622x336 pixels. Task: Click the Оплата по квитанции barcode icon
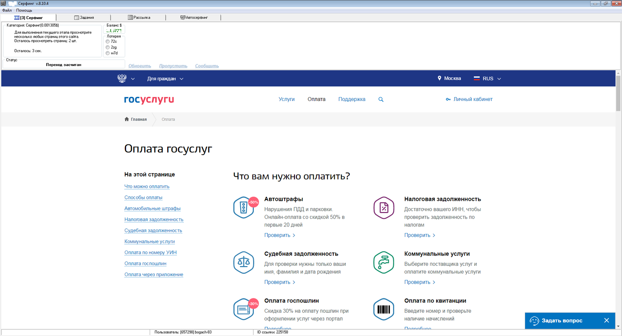pyautogui.click(x=384, y=309)
